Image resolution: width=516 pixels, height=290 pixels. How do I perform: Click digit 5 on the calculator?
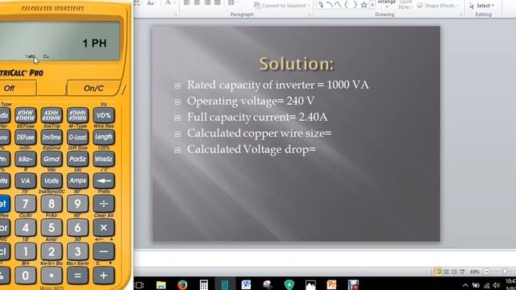point(52,227)
